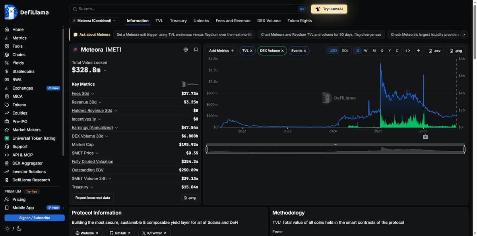Screen dimensions: 477x236
Task: Expand $MET Price metric
Action: click(97, 153)
